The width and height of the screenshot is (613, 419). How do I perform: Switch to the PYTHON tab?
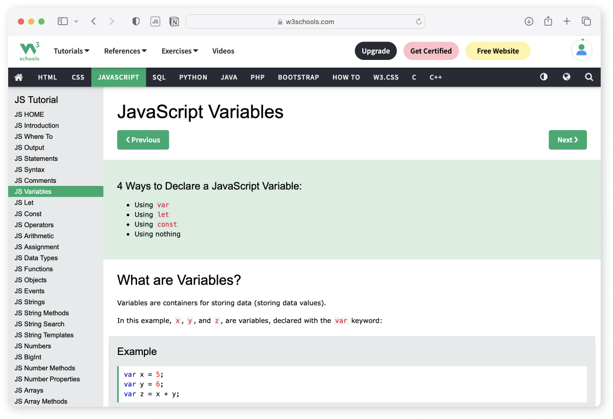[193, 77]
